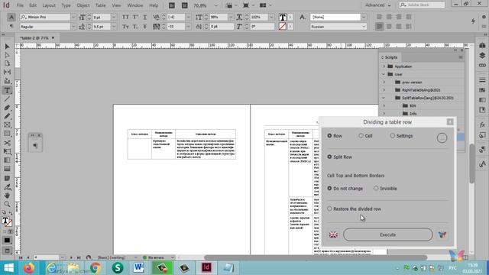
Task: Select the Zoom tool
Action: pos(7,204)
